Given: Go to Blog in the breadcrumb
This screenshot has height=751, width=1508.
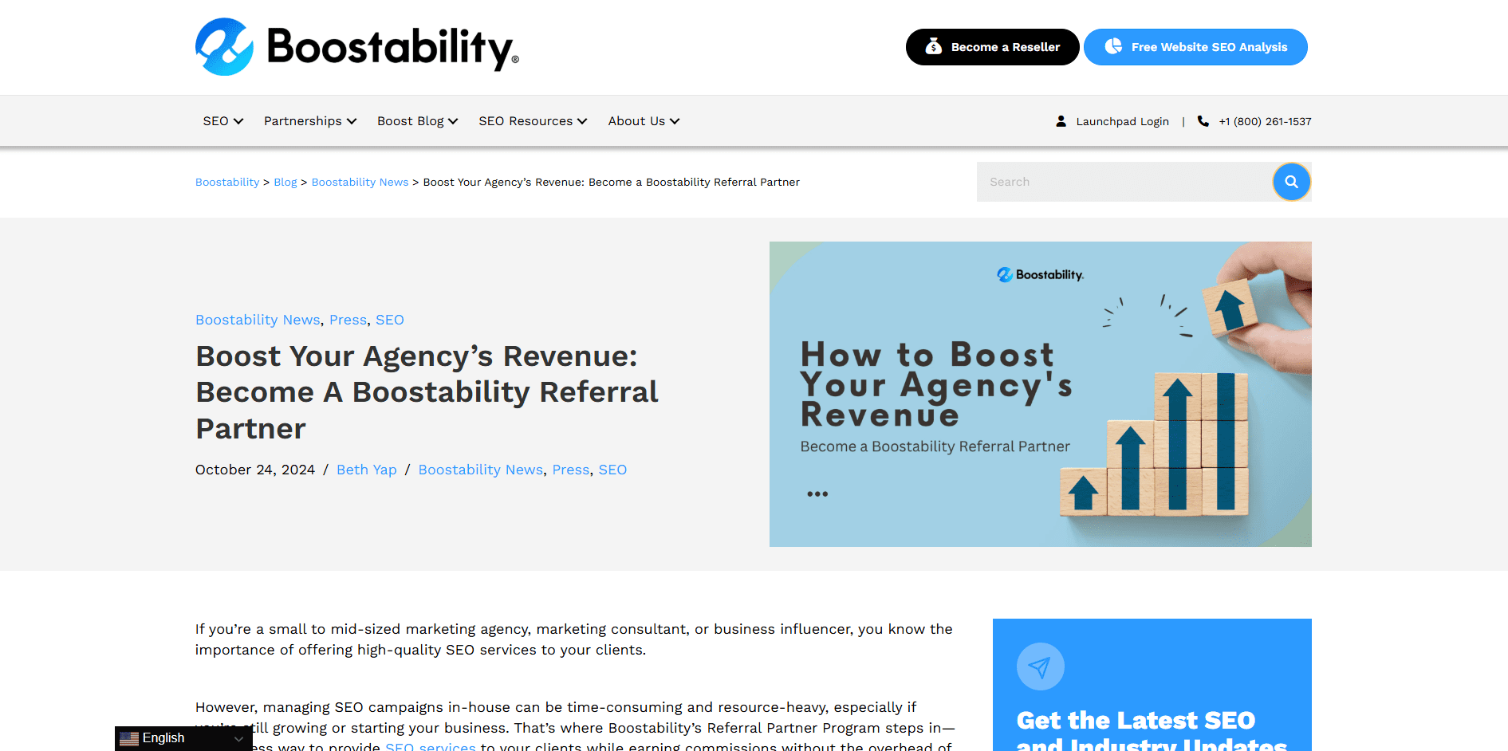Looking at the screenshot, I should point(285,182).
